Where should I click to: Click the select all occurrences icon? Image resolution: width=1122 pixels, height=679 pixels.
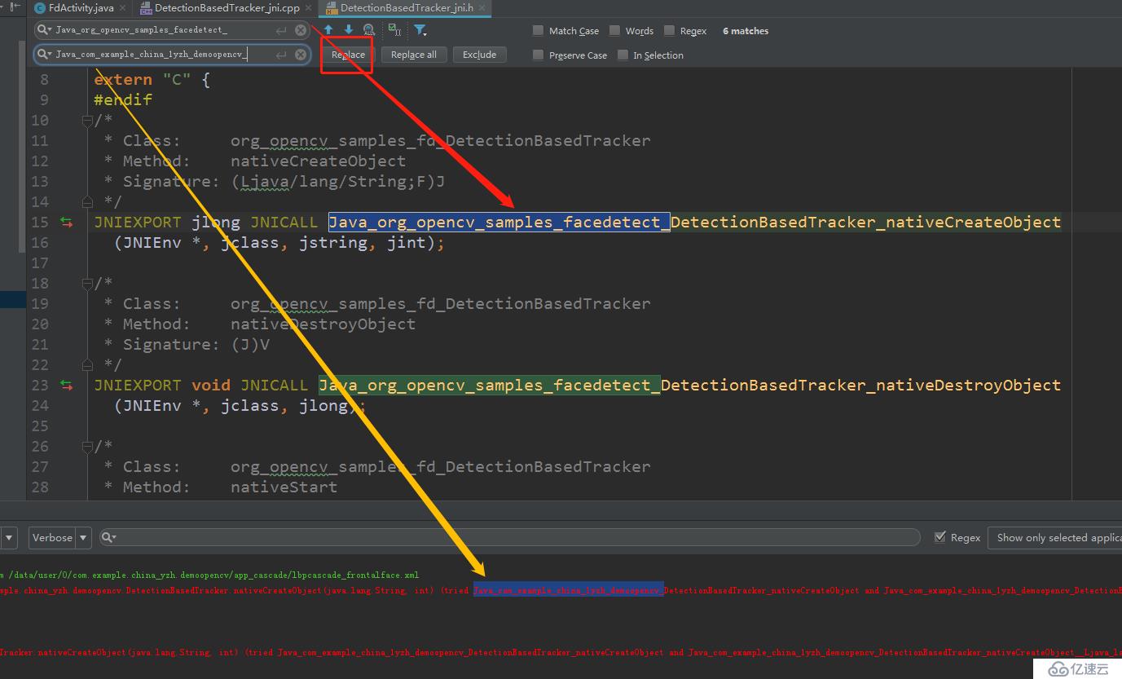[x=394, y=30]
